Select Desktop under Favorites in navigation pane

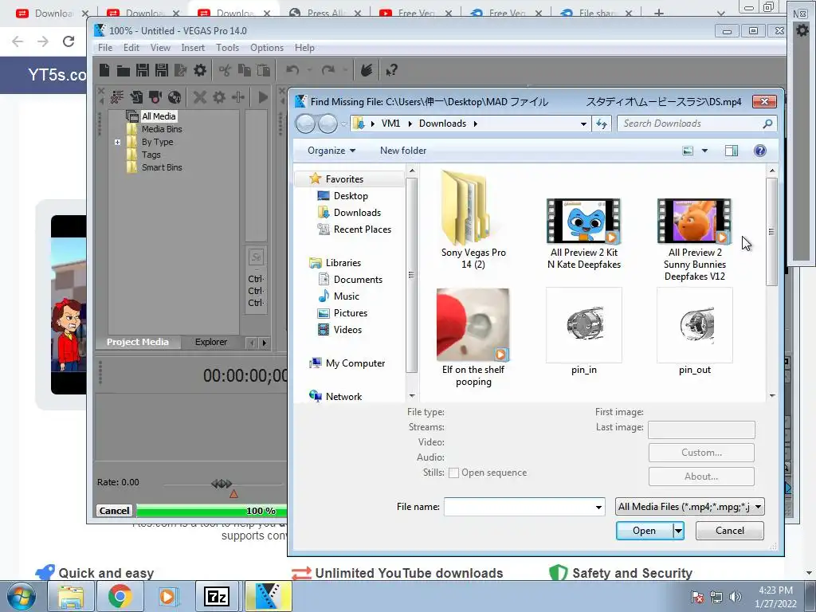click(x=351, y=196)
